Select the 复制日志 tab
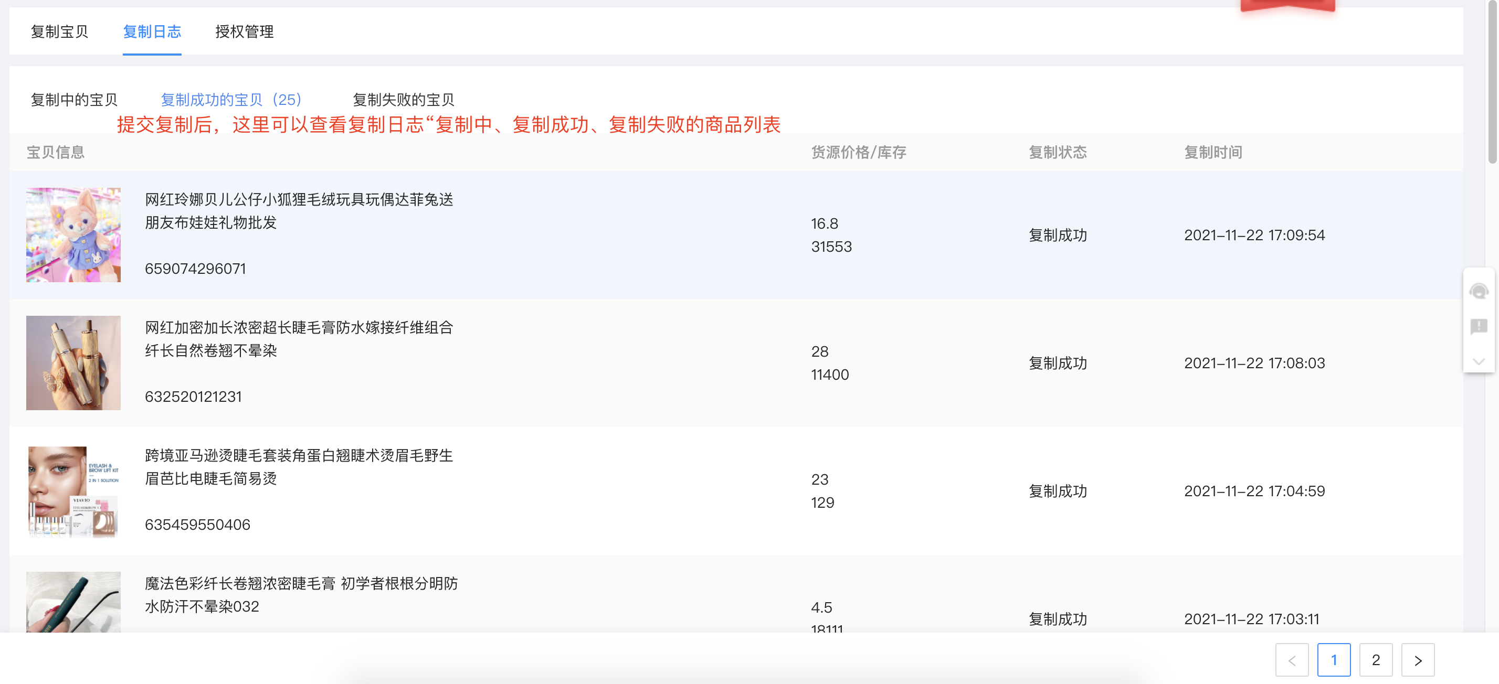This screenshot has height=684, width=1499. pos(152,31)
